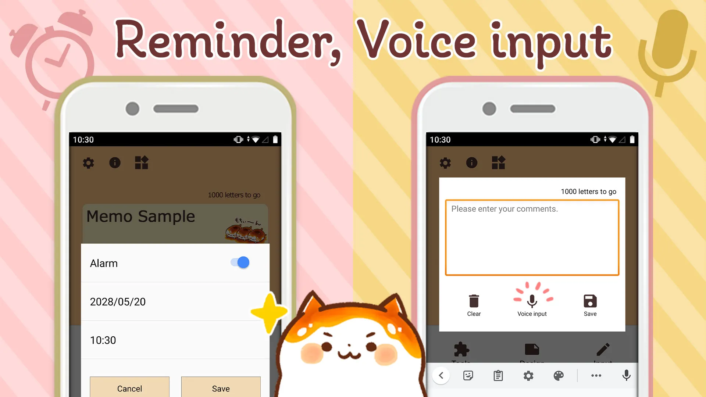Image resolution: width=706 pixels, height=397 pixels.
Task: Click the Save button on reminder
Action: point(221,388)
